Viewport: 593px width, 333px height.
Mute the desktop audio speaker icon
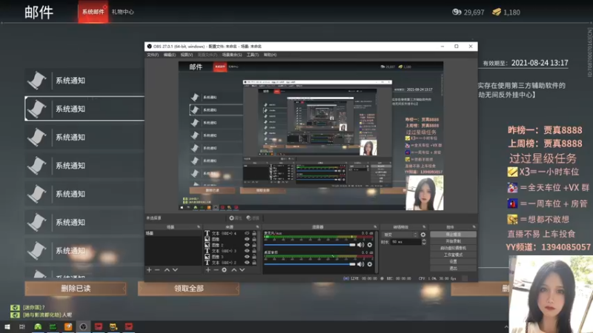pos(360,264)
